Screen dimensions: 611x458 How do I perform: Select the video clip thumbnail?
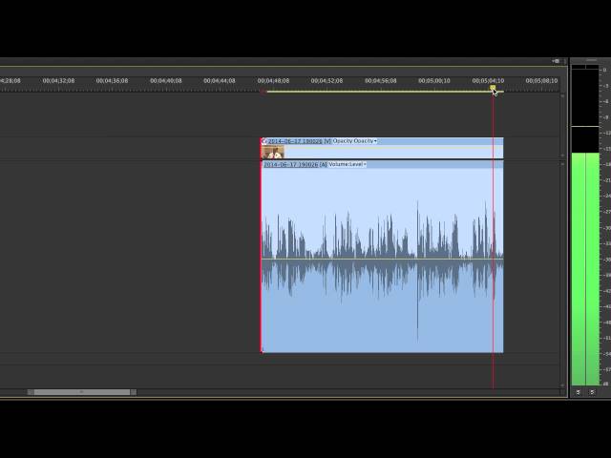[x=272, y=152]
